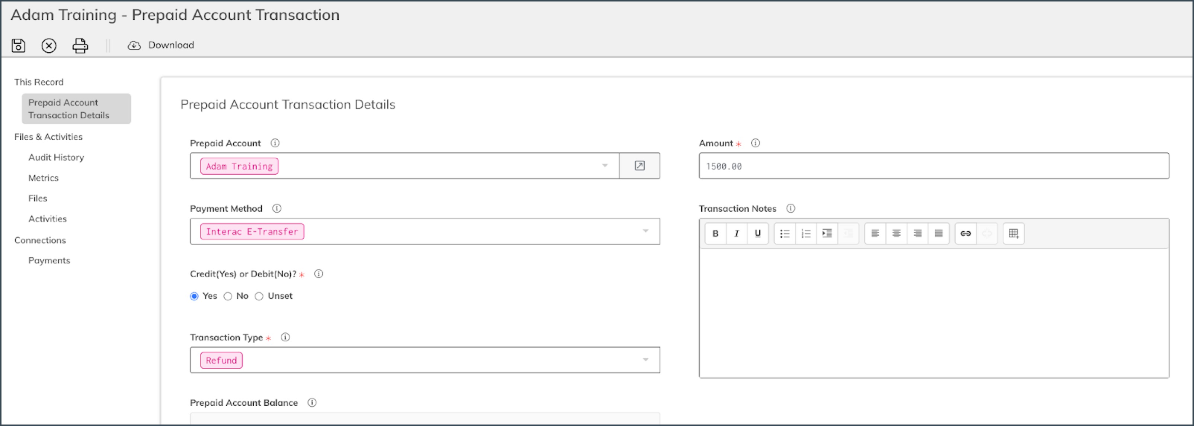
Task: Toggle underline formatting in notes editor
Action: coord(758,233)
